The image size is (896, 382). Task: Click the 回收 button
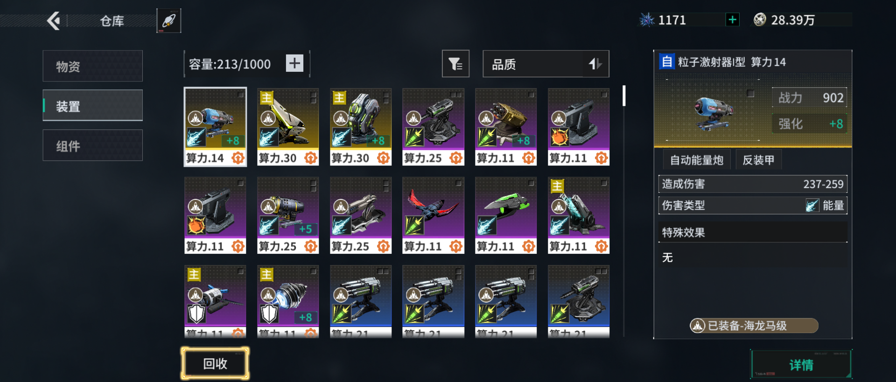click(x=215, y=363)
